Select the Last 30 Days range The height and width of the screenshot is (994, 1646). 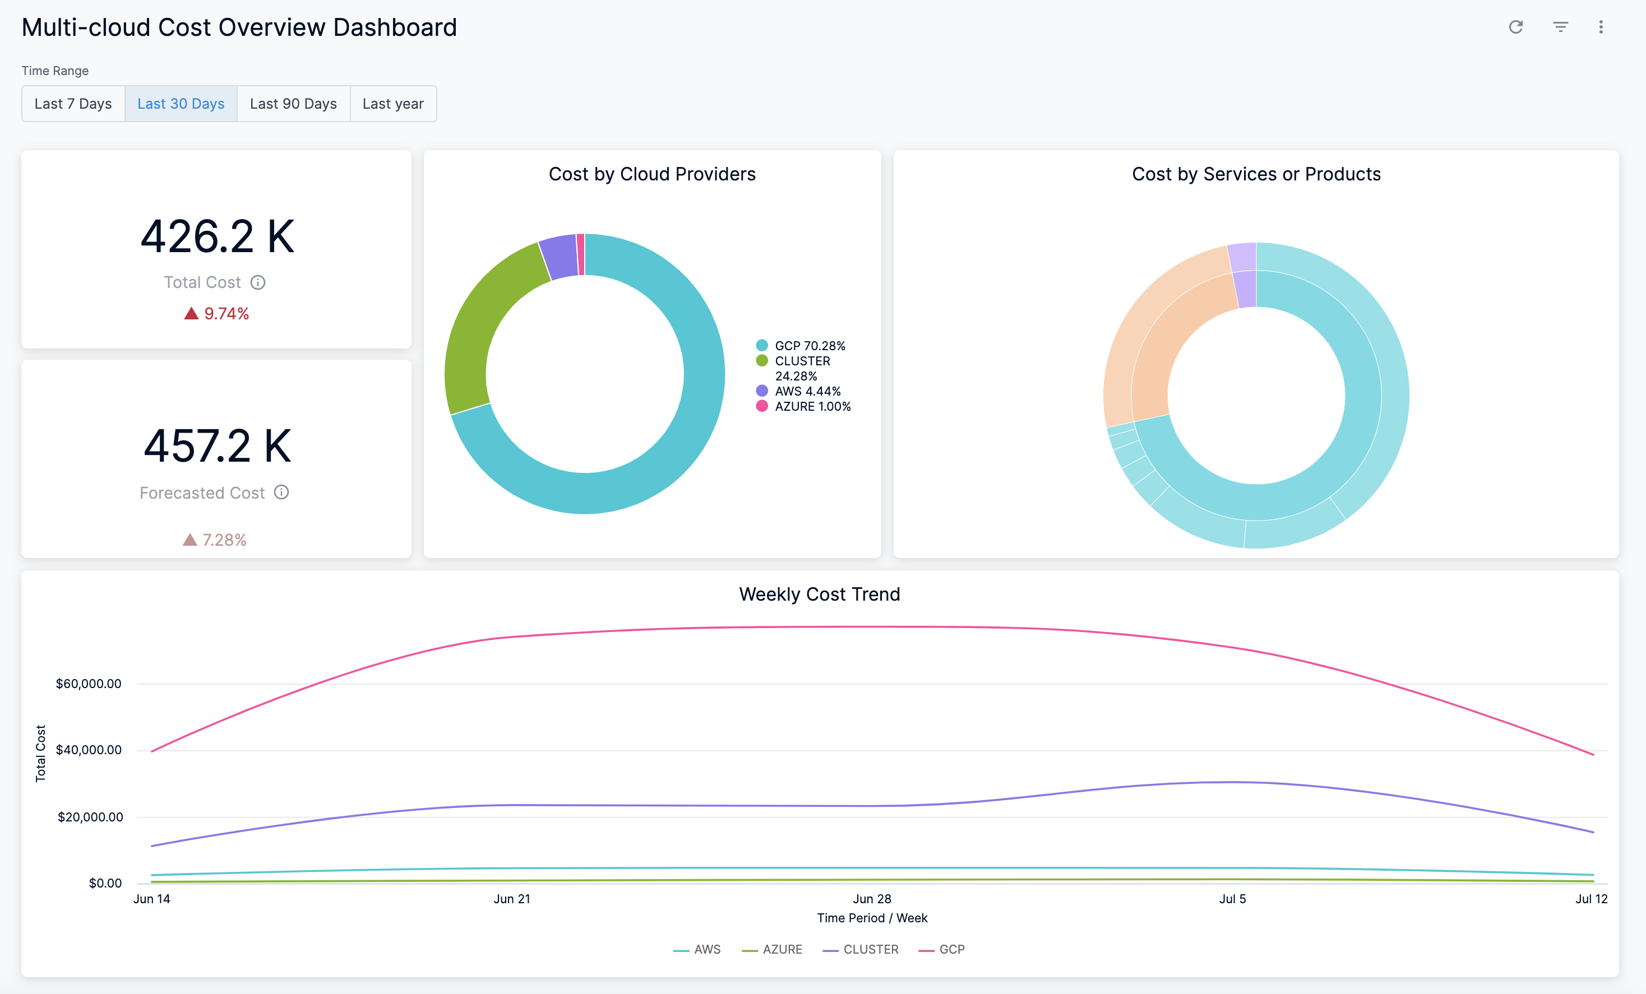coord(181,104)
